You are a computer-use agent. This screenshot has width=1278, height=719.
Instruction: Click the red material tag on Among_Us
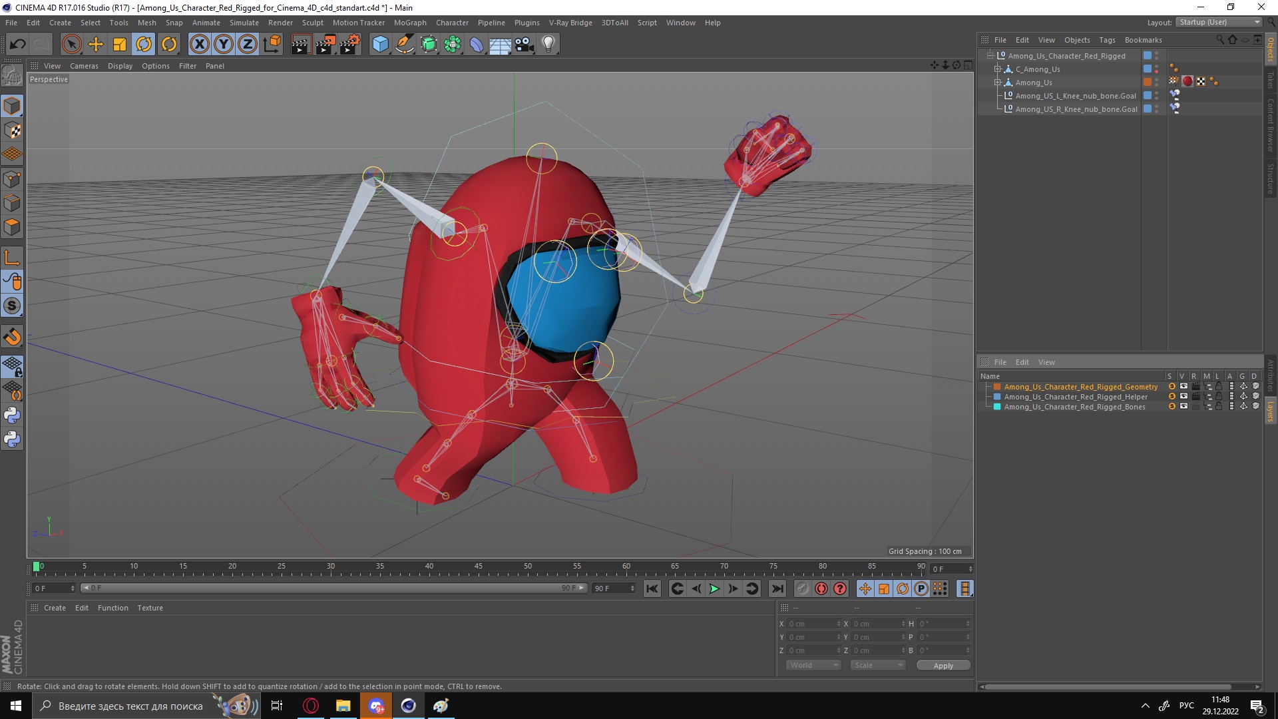point(1187,81)
